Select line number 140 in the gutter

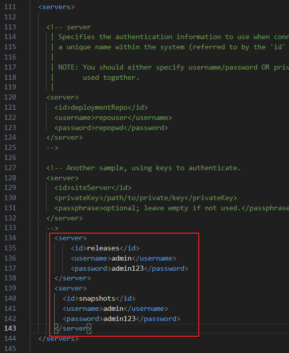click(10, 299)
